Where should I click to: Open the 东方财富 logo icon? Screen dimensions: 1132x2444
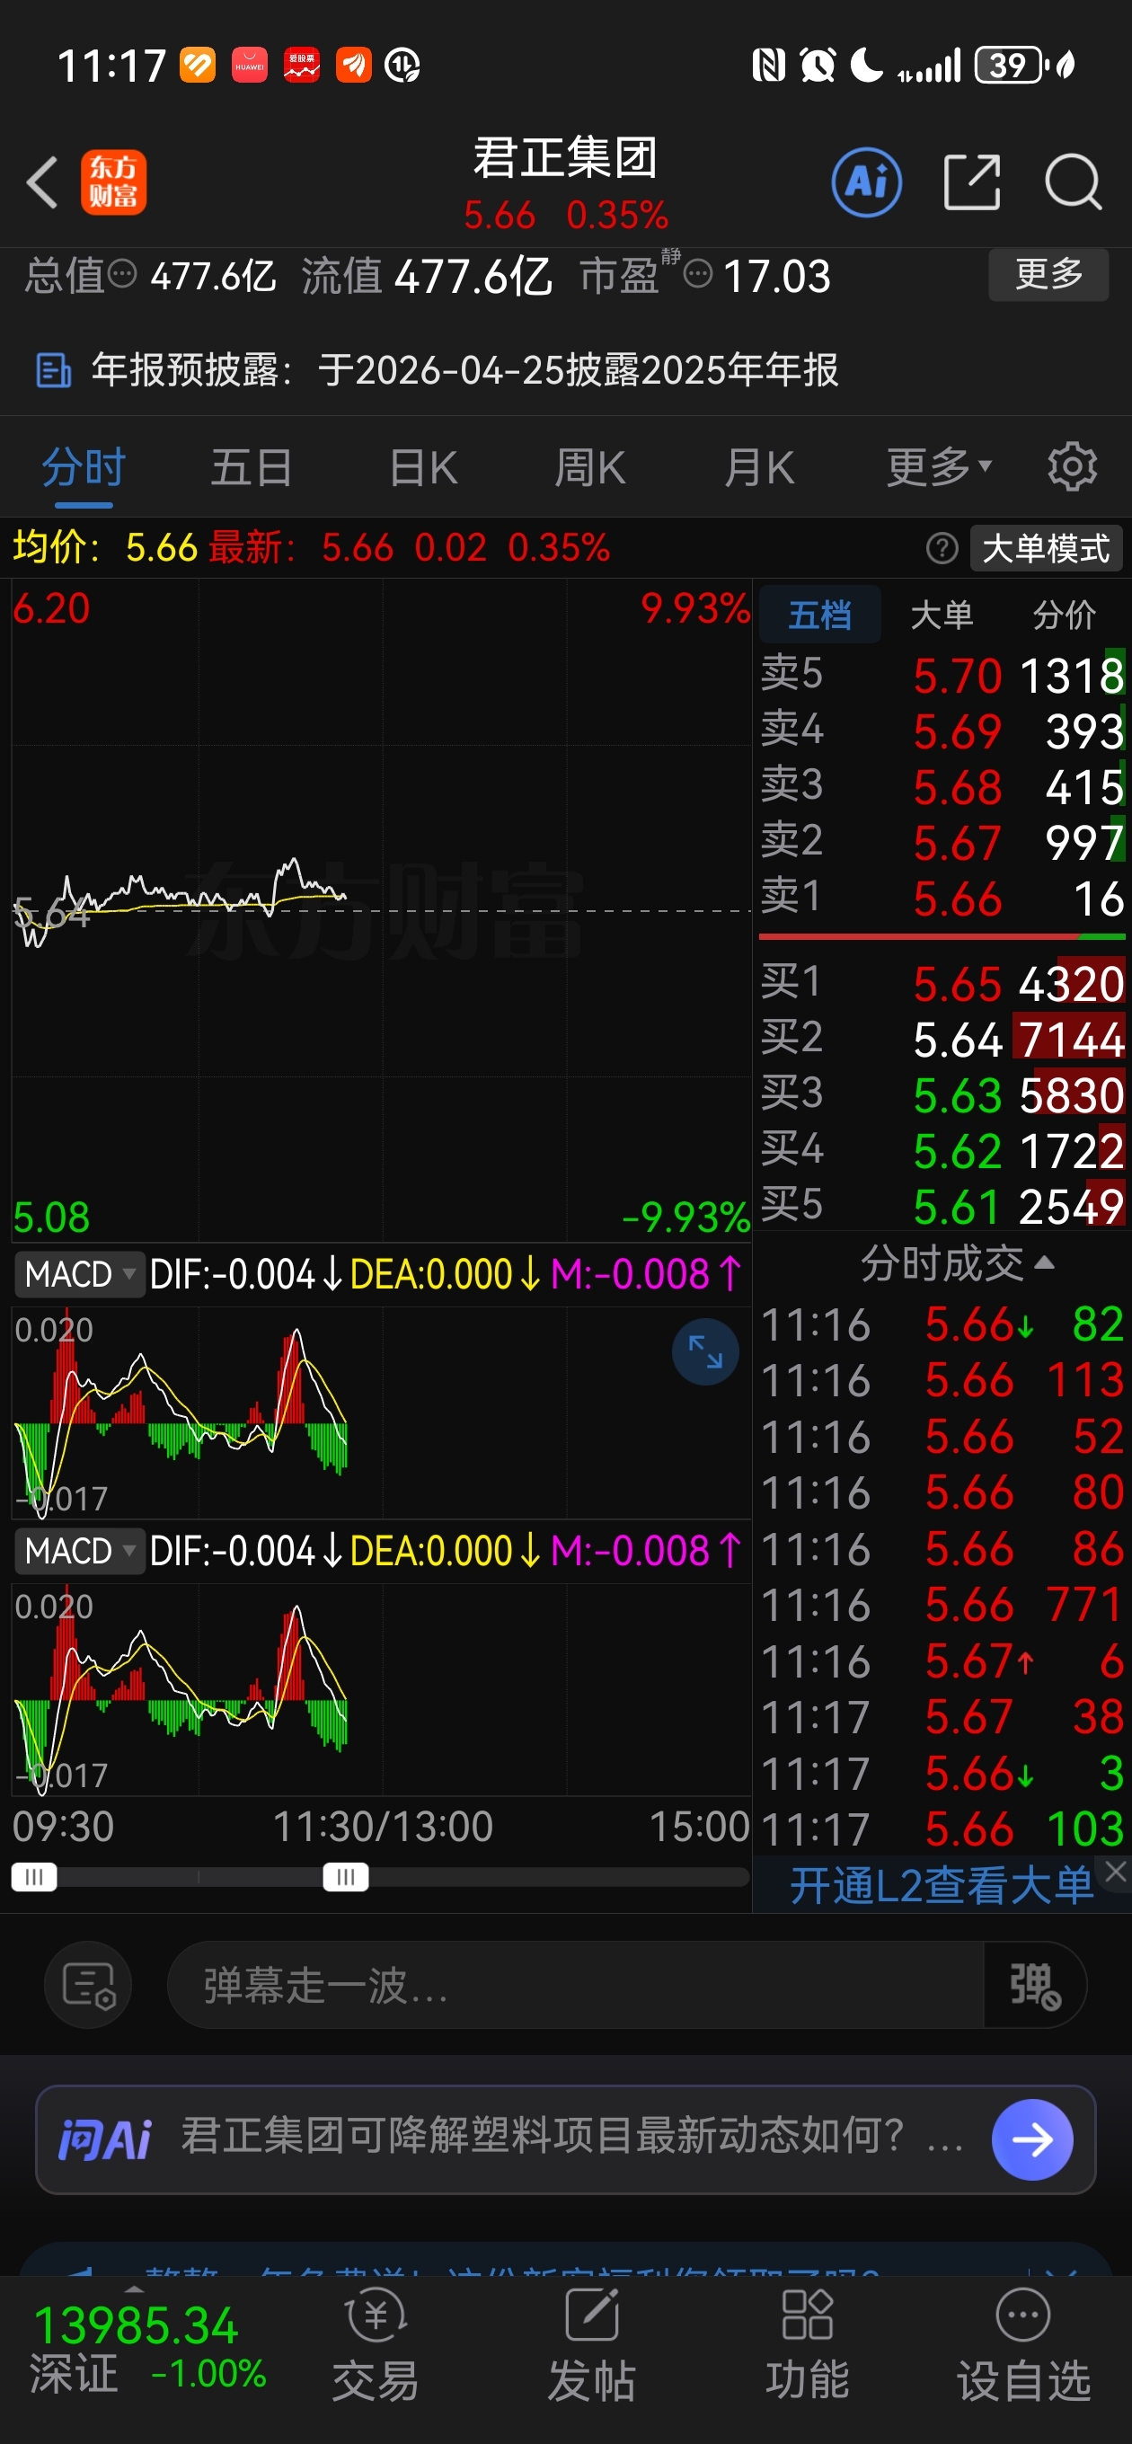[x=113, y=182]
